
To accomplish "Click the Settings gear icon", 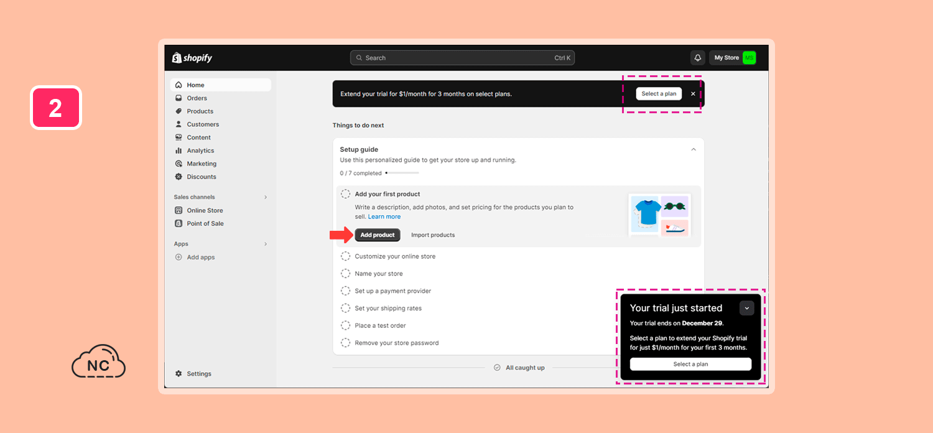I will (x=179, y=374).
